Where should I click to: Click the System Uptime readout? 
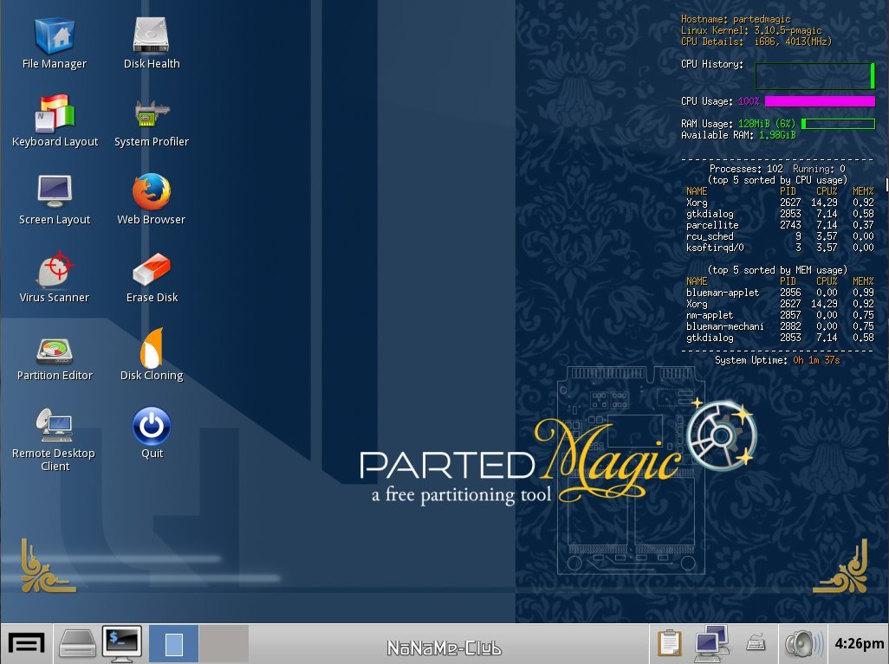(x=777, y=360)
